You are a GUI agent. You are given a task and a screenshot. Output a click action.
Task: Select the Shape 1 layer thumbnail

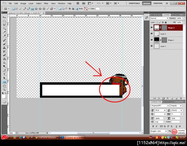point(156,40)
